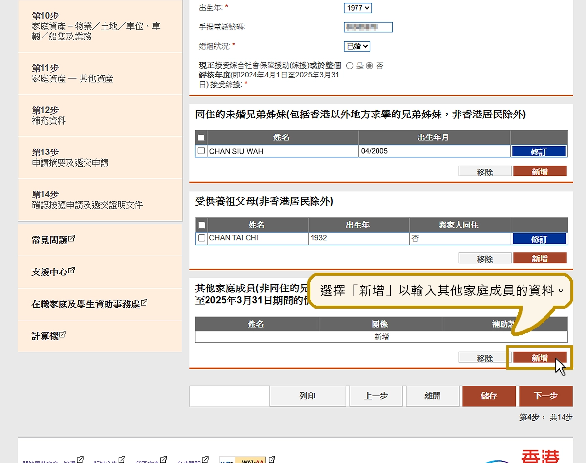
Task: Click birth year cell 1932
Action: click(359, 238)
